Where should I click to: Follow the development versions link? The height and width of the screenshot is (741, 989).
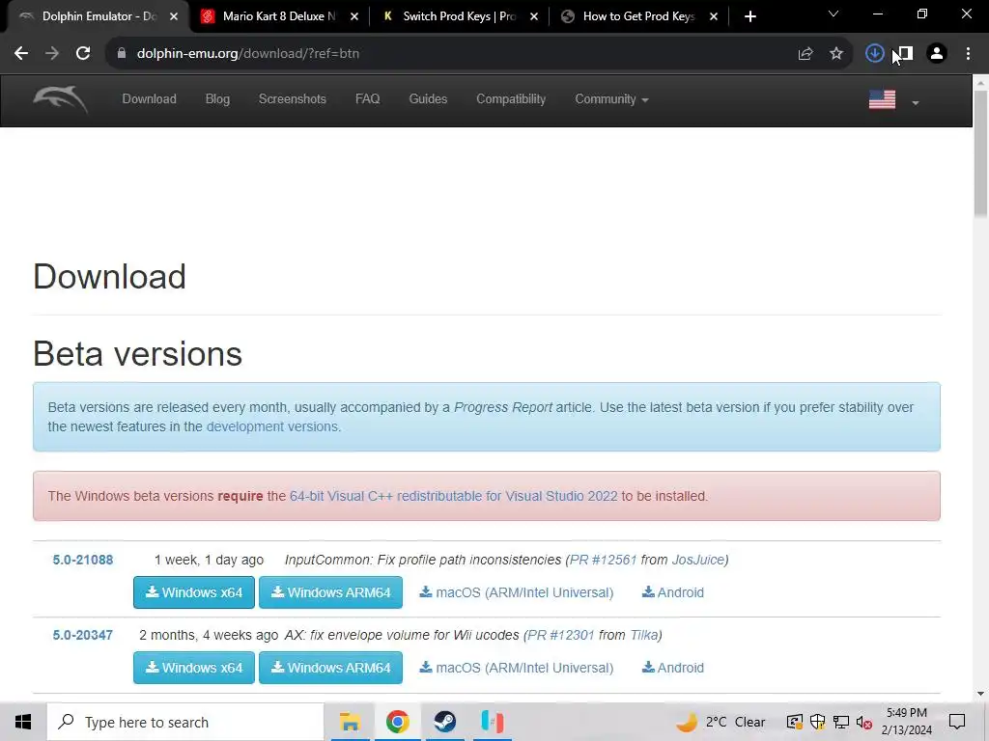coord(272,426)
